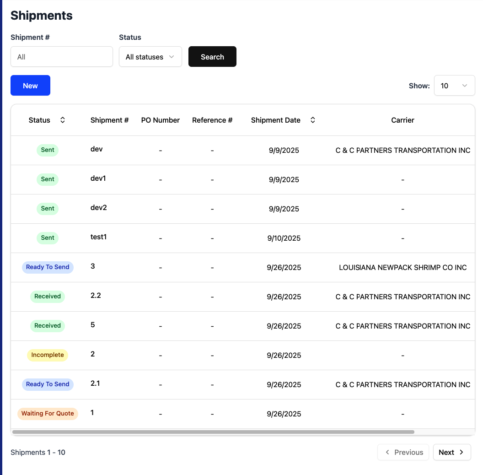This screenshot has width=483, height=475.
Task: Open shipment 2.2
Action: point(96,296)
